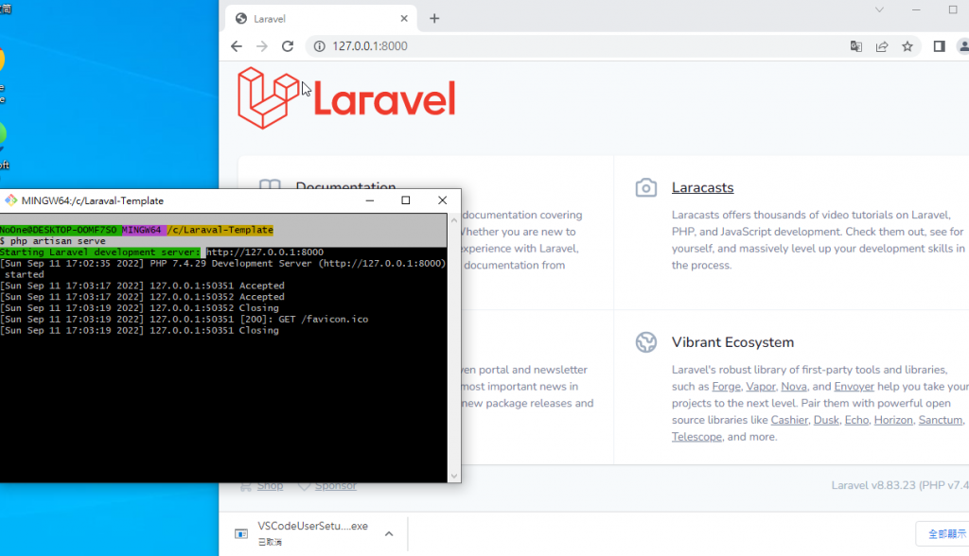Open the Horizon link
Screen dimensions: 969x556
[x=893, y=420]
